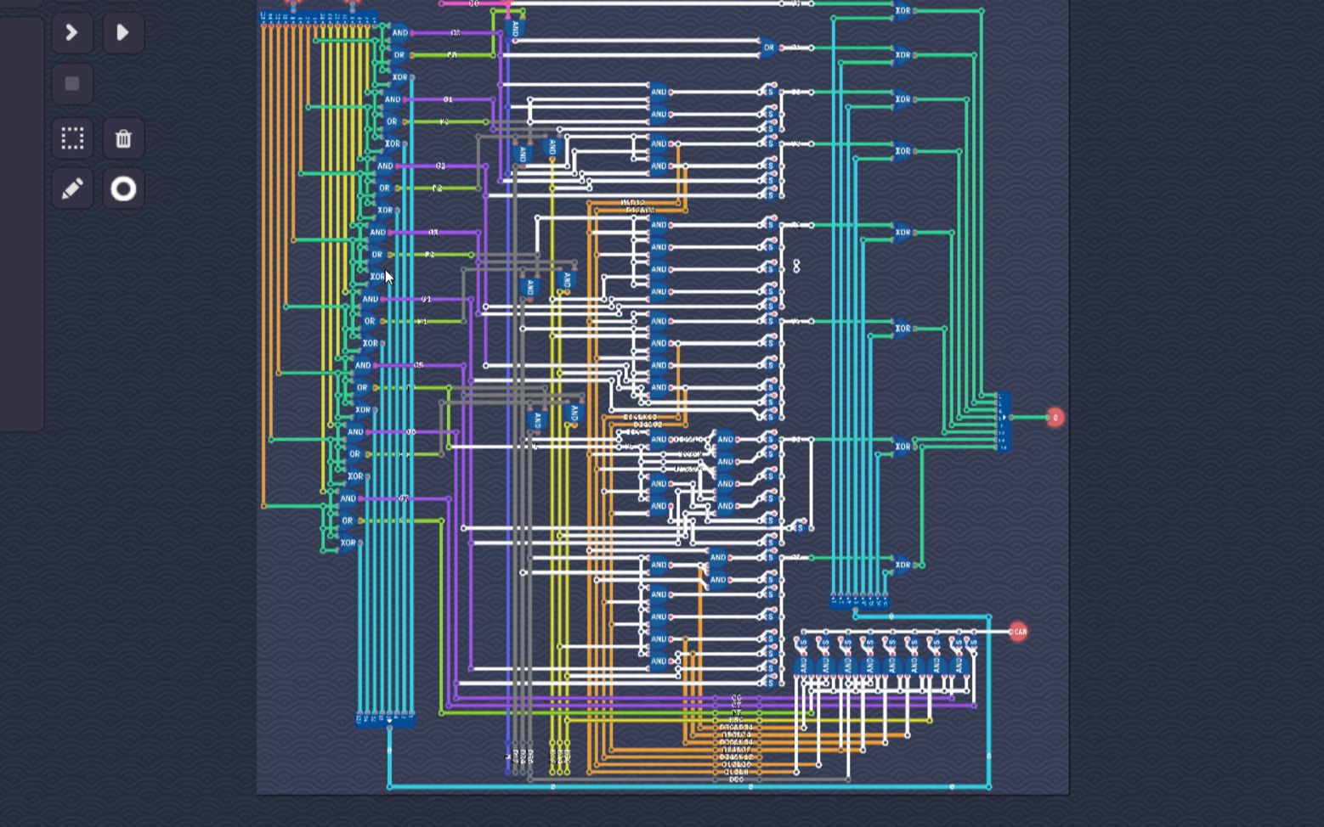Select the OR gate near the top center
Screen dimensions: 1324x827
[768, 48]
